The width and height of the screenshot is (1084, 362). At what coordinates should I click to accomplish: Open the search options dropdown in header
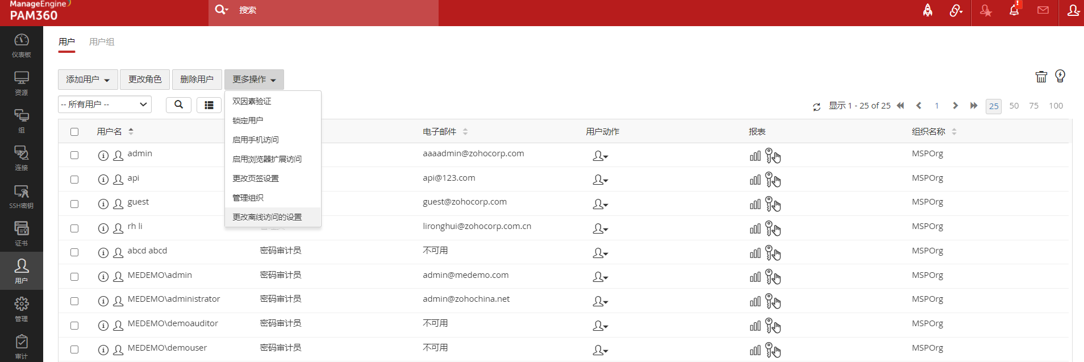tap(222, 10)
